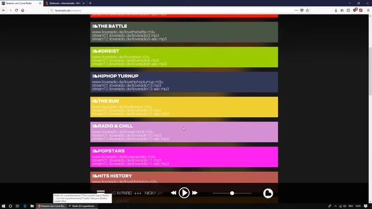
Task: Play the radio stream in the player bar
Action: 184,193
